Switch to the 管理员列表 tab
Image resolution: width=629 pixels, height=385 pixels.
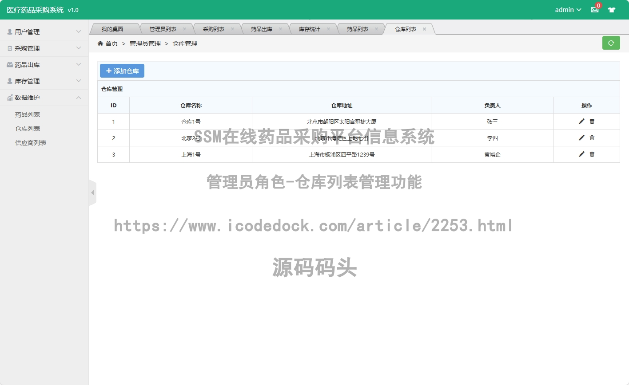(163, 29)
